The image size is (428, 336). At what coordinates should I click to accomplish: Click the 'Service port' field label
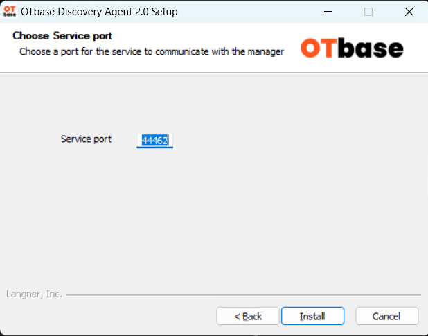[x=86, y=139]
